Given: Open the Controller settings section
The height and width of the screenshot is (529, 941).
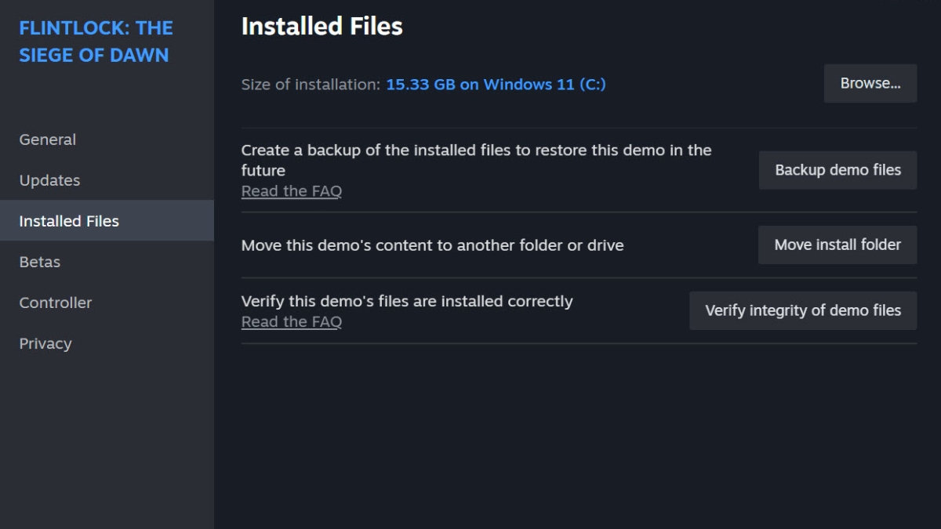Looking at the screenshot, I should pos(56,303).
